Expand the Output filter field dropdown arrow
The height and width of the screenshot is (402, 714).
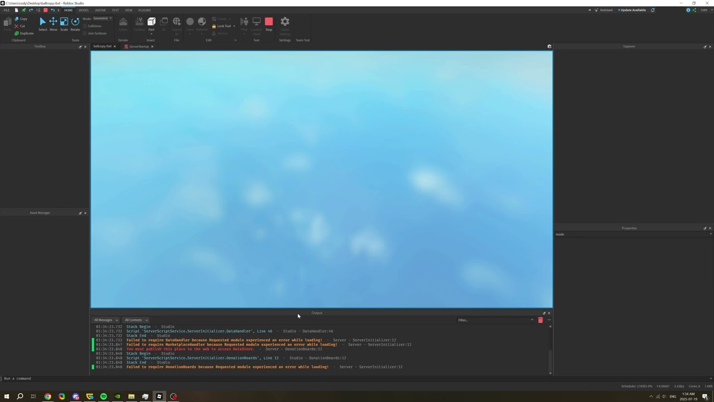tap(532, 320)
